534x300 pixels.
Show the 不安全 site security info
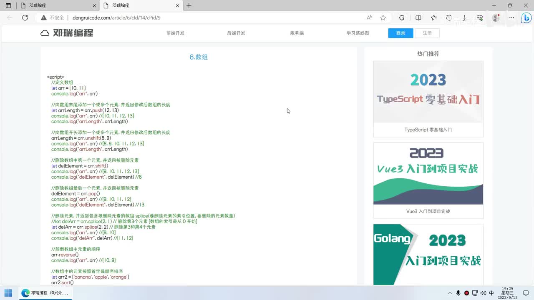click(53, 17)
